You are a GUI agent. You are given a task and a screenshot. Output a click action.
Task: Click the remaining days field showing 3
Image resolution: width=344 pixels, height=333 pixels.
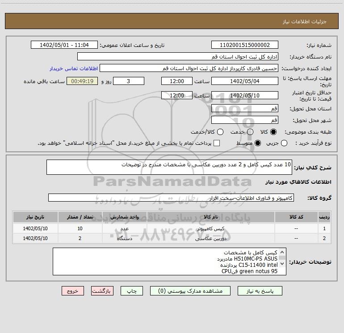tap(129, 81)
